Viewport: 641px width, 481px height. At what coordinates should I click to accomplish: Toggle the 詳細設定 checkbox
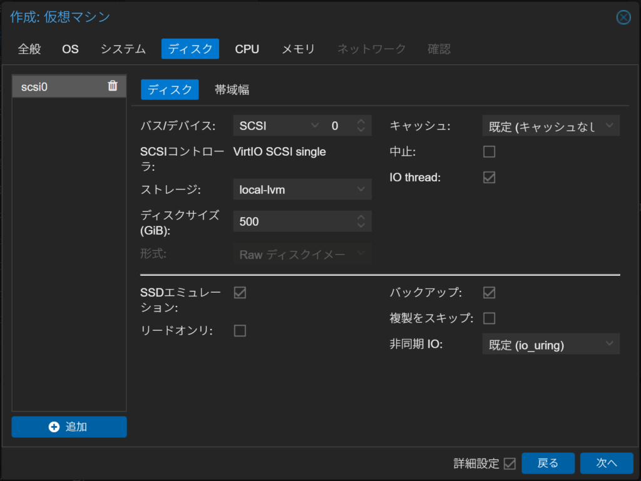point(510,463)
